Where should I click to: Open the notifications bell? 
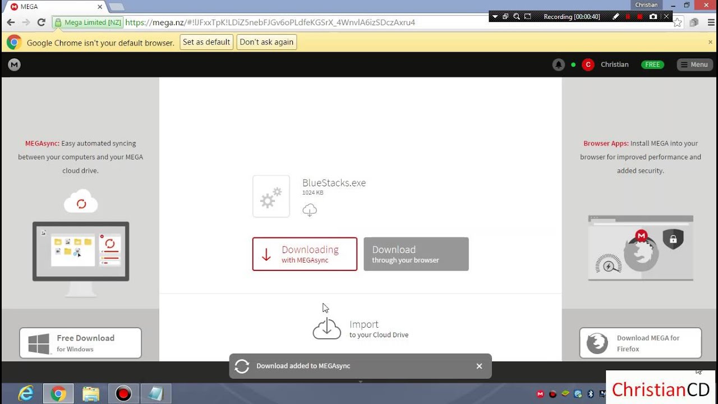[x=558, y=65]
